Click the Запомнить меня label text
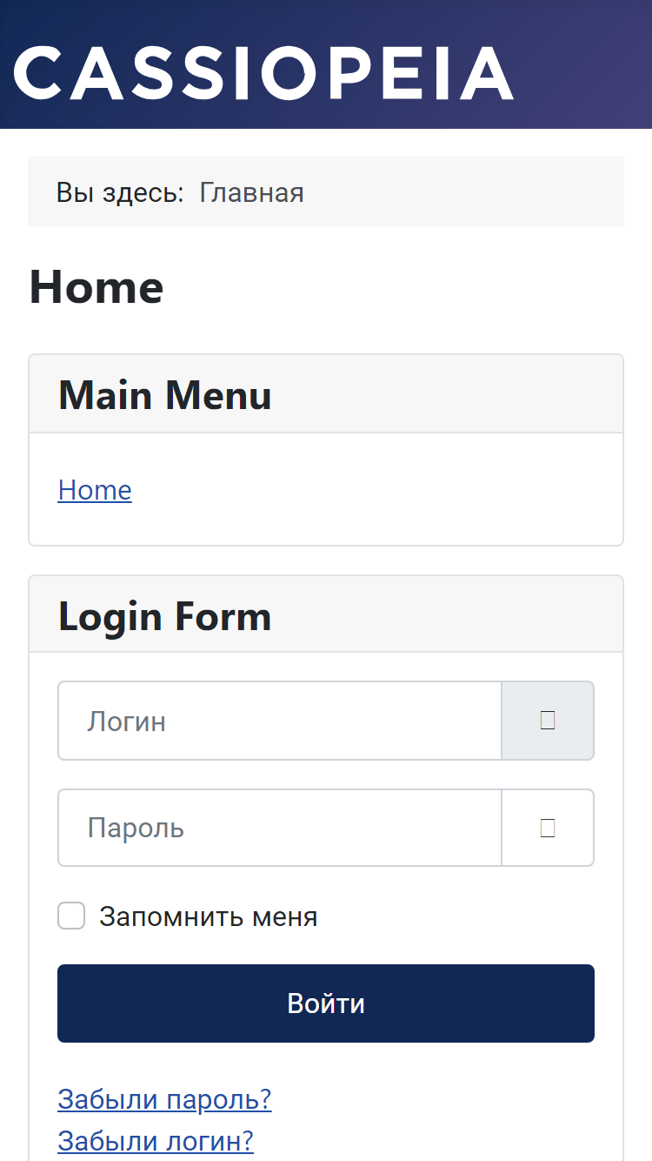Image resolution: width=652 pixels, height=1161 pixels. [x=209, y=916]
